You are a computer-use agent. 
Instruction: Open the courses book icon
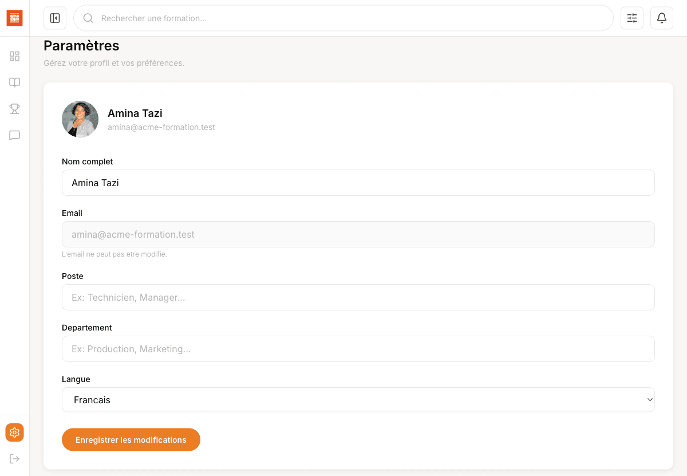point(15,82)
